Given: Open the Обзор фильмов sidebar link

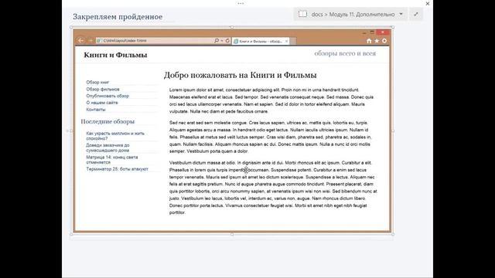Looking at the screenshot, I should 103,90.
